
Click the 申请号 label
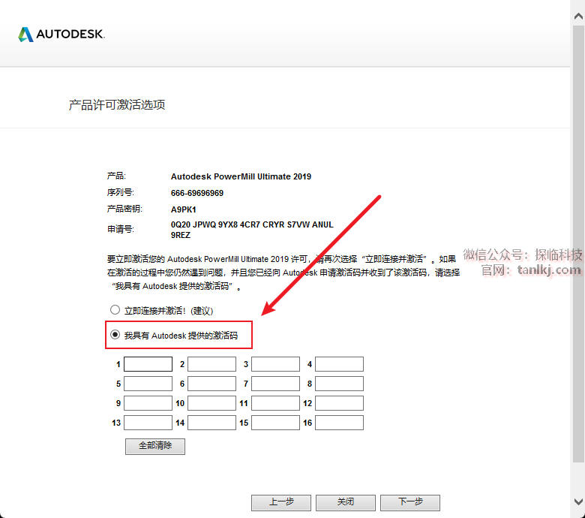(x=121, y=229)
